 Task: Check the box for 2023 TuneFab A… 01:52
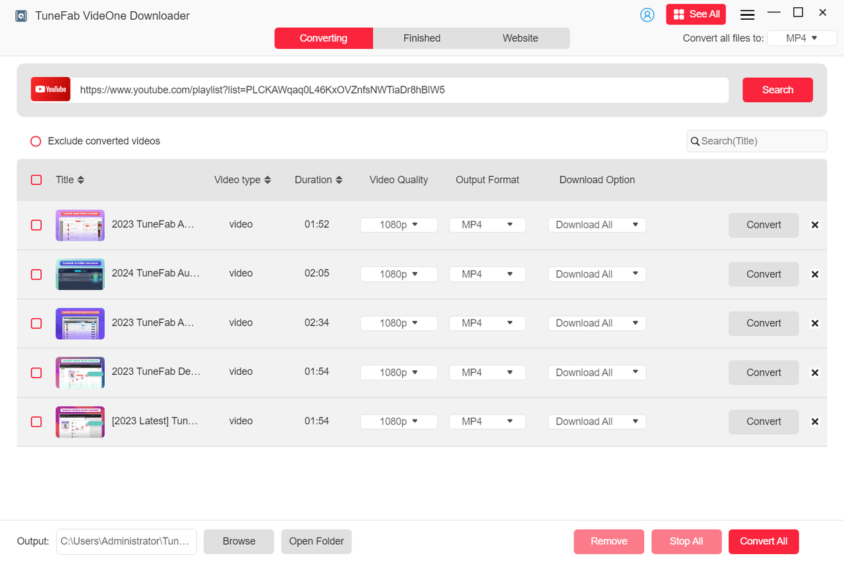coord(36,225)
